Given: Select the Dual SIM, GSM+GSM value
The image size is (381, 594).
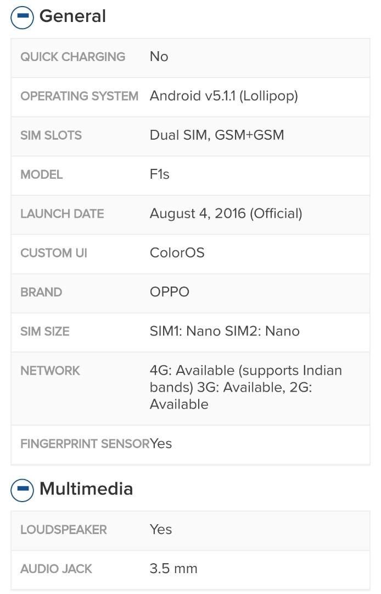Looking at the screenshot, I should 217,135.
